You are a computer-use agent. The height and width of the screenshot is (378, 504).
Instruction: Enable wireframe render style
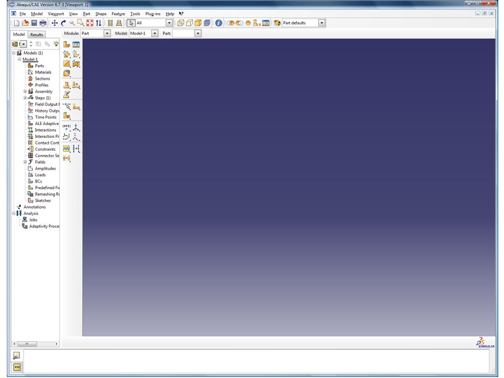click(181, 23)
